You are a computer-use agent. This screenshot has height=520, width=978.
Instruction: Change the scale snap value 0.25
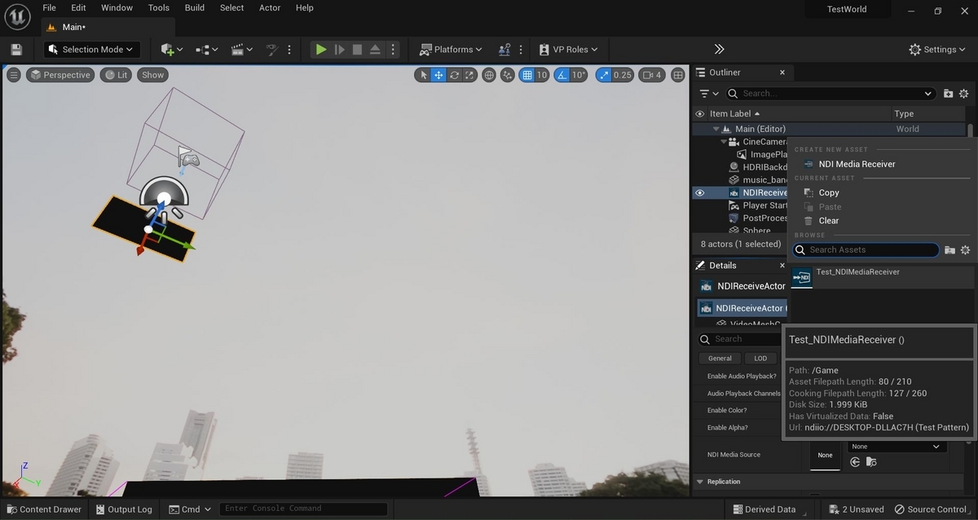[x=623, y=75]
